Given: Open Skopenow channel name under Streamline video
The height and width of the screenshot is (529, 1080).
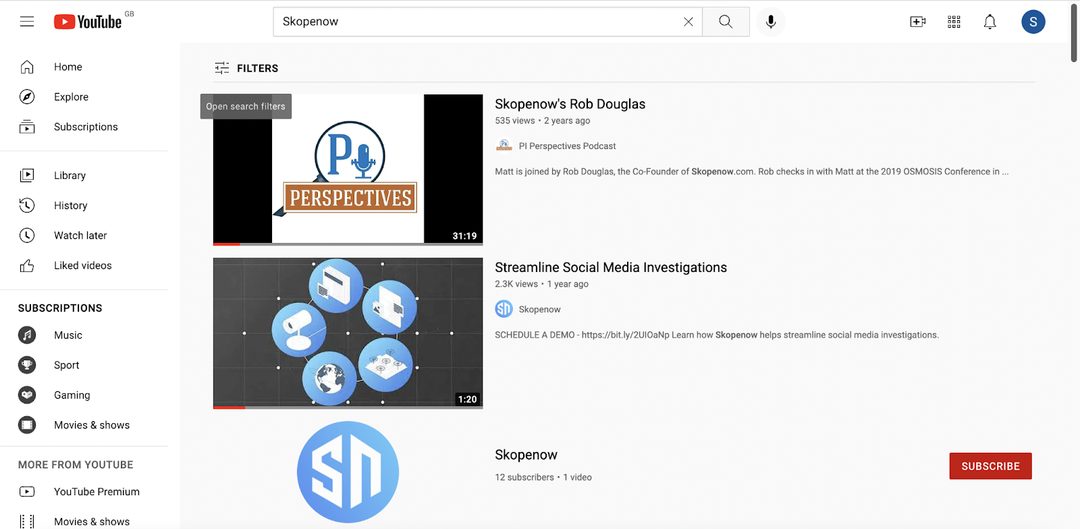Looking at the screenshot, I should coord(539,309).
